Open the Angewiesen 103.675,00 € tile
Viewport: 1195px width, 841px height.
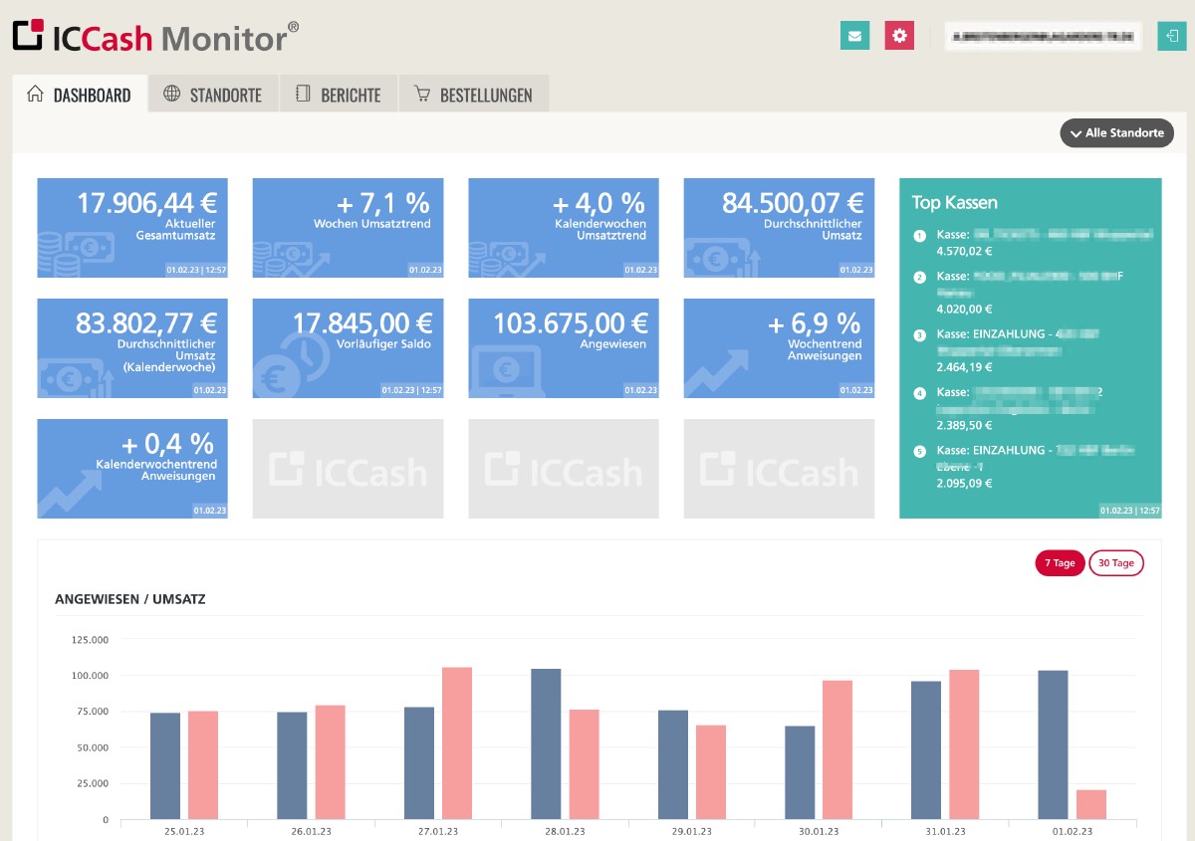(x=564, y=348)
